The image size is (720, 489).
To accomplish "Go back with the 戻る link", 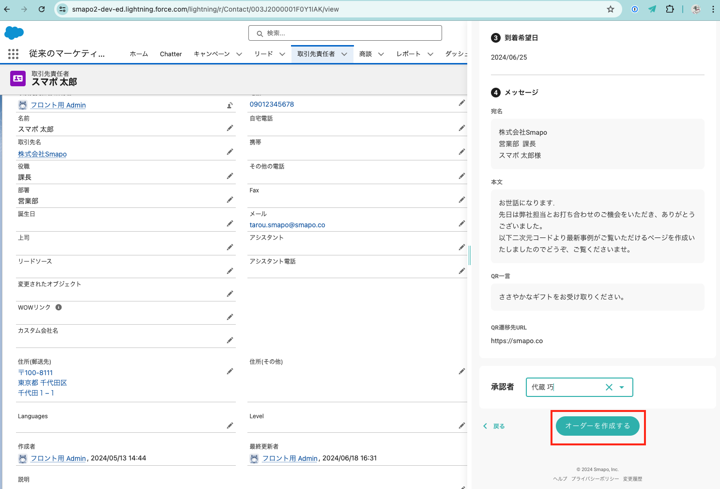I will [494, 426].
